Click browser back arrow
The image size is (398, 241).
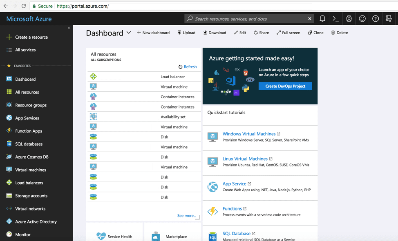[6, 6]
